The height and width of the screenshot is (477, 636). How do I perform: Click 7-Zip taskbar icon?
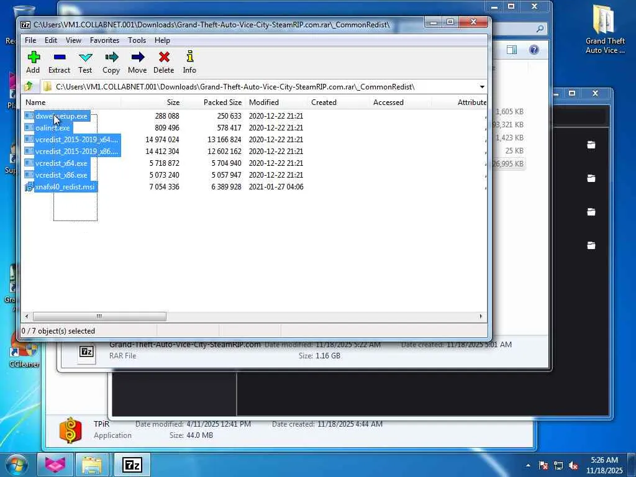point(132,465)
